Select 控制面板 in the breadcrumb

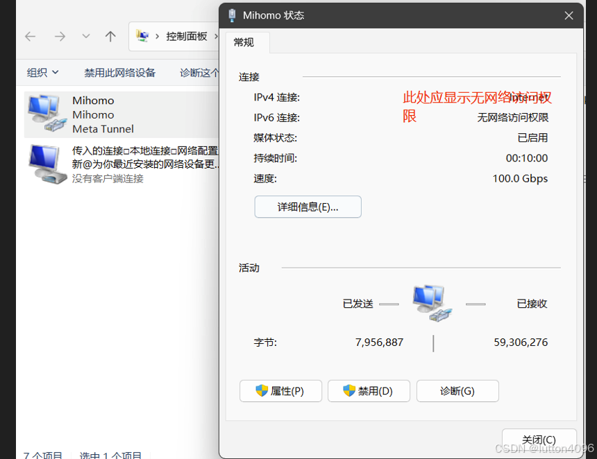[x=187, y=37]
